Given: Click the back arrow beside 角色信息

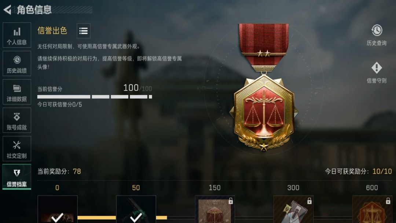Looking at the screenshot, I should click(7, 10).
